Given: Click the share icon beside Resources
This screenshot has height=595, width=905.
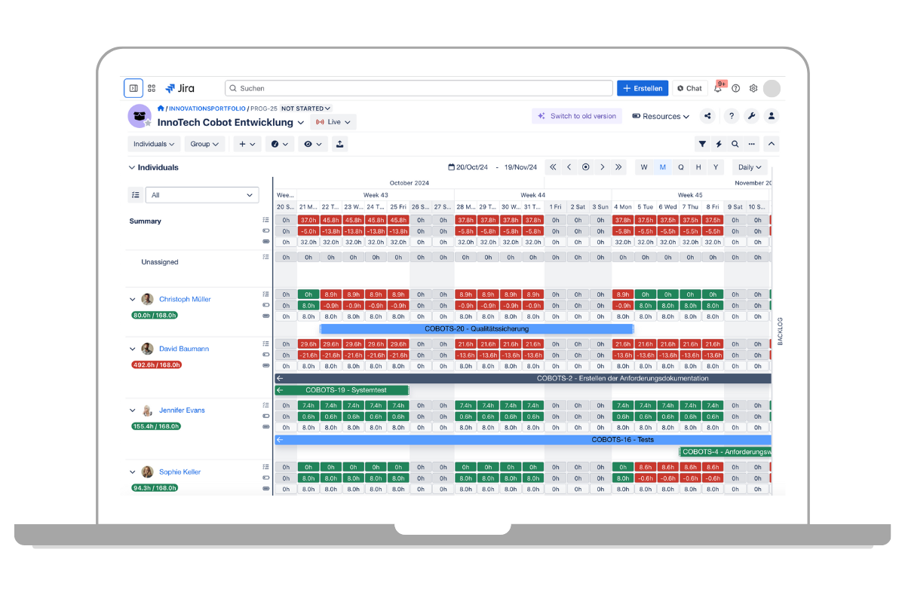Looking at the screenshot, I should click(707, 116).
